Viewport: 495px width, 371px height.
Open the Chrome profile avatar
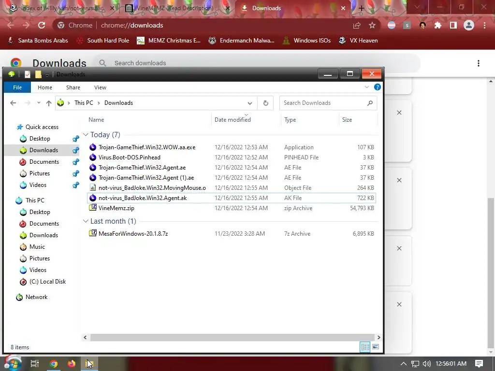(469, 25)
